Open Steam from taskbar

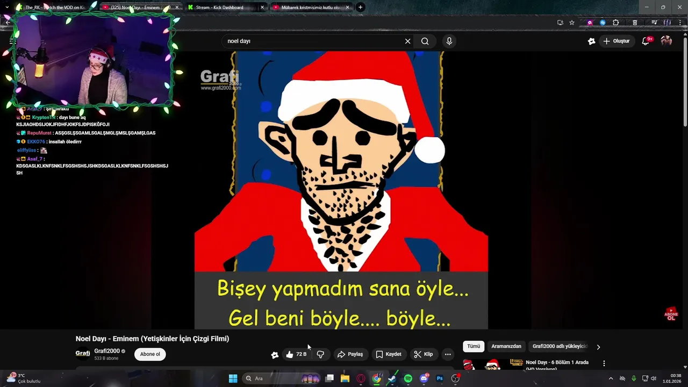click(392, 378)
